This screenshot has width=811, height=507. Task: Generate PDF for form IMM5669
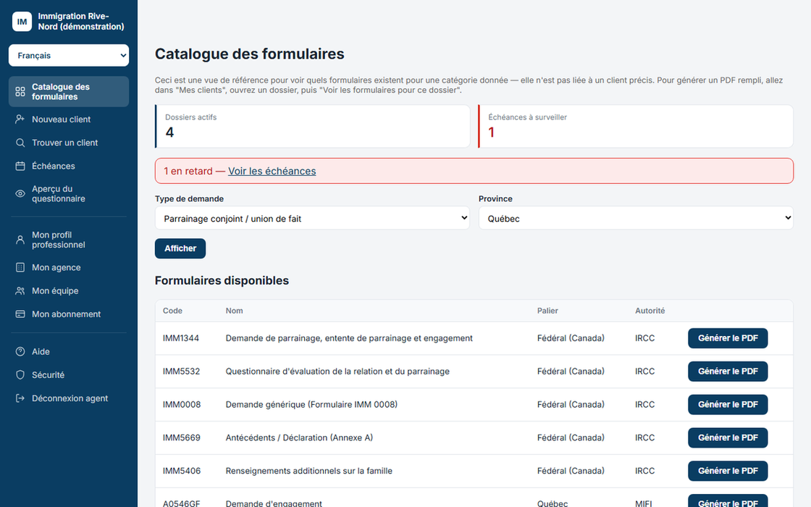click(x=728, y=437)
